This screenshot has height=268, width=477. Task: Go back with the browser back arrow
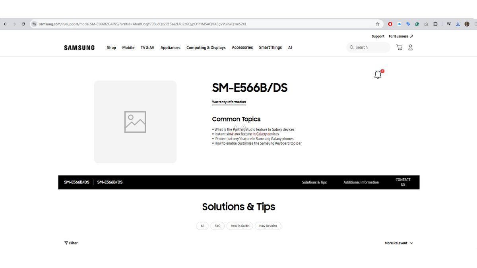pyautogui.click(x=5, y=24)
